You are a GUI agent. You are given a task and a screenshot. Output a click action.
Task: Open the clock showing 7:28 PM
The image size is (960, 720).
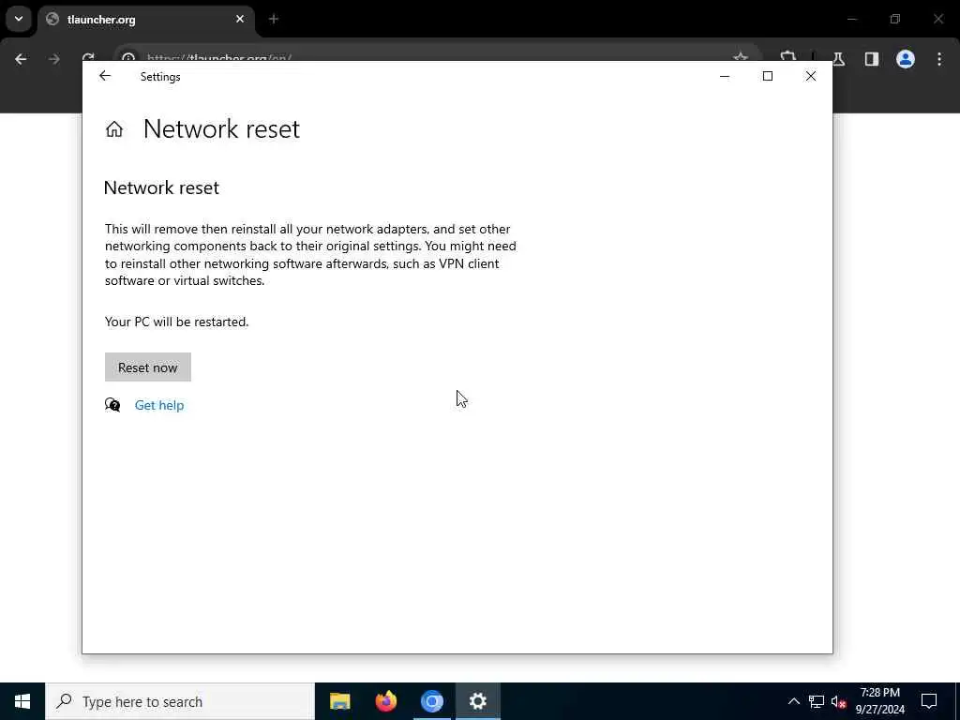[879, 701]
